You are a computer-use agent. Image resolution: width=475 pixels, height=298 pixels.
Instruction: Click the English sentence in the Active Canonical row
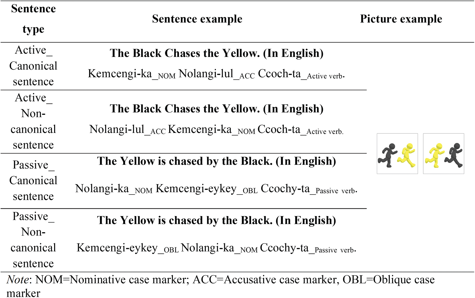pyautogui.click(x=217, y=53)
